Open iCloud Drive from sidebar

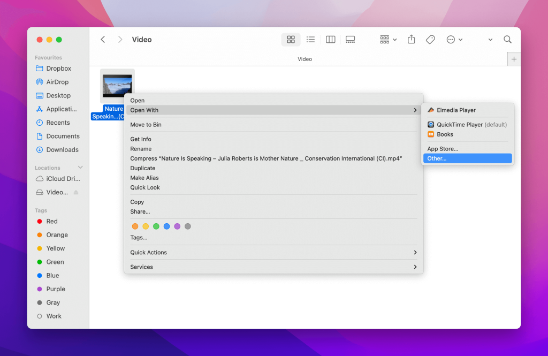click(62, 179)
